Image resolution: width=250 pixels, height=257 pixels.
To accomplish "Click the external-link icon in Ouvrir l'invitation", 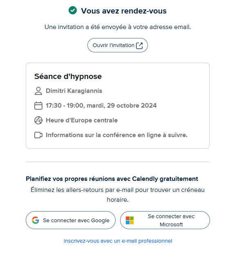I will pyautogui.click(x=139, y=45).
